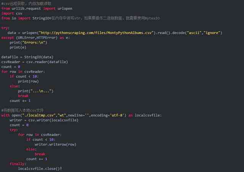Screen dimensions: 244x172
Task: Select the MontyPythonAlbums.csv URL string
Action: (96, 33)
